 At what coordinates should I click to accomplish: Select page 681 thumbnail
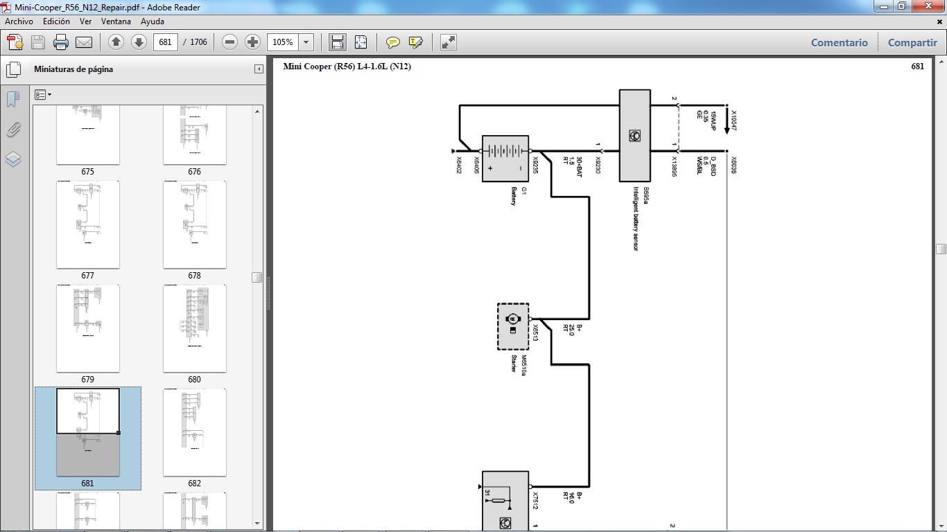coord(87,432)
